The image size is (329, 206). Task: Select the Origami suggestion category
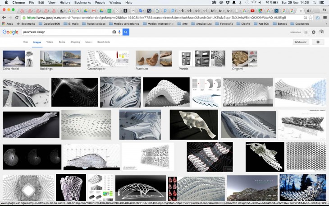click(245, 60)
